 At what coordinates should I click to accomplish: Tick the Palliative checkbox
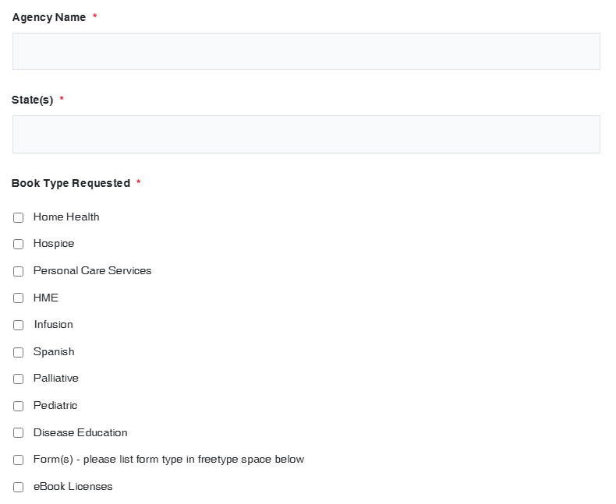pyautogui.click(x=18, y=379)
